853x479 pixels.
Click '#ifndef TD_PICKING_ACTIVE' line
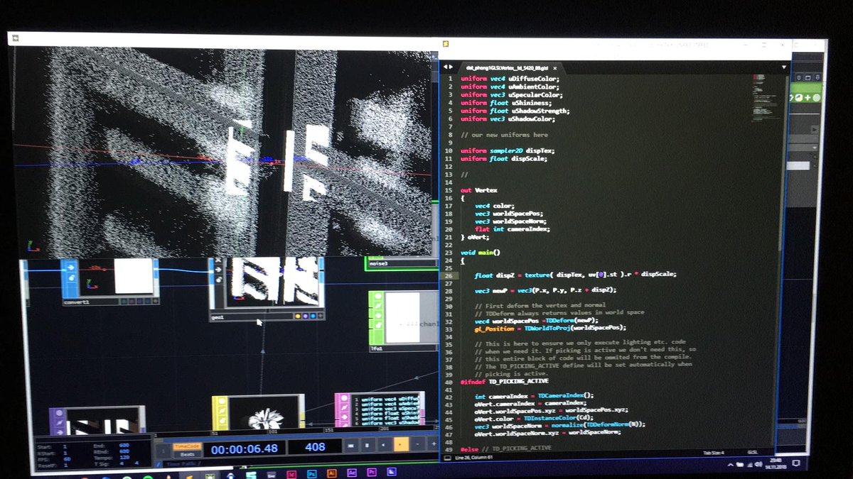point(504,381)
